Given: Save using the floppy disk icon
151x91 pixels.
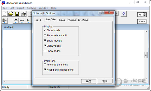Looking at the screenshot, I should click(x=17, y=14).
